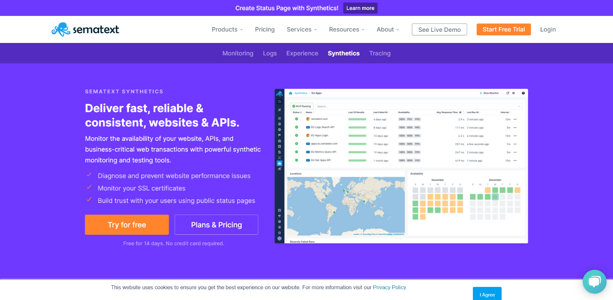The image size is (613, 300).
Task: Click the Status column header
Action: tap(297, 113)
